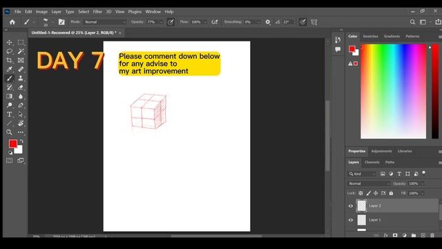The image size is (442, 249).
Task: Toggle pressure for opacity button
Action: 171,22
